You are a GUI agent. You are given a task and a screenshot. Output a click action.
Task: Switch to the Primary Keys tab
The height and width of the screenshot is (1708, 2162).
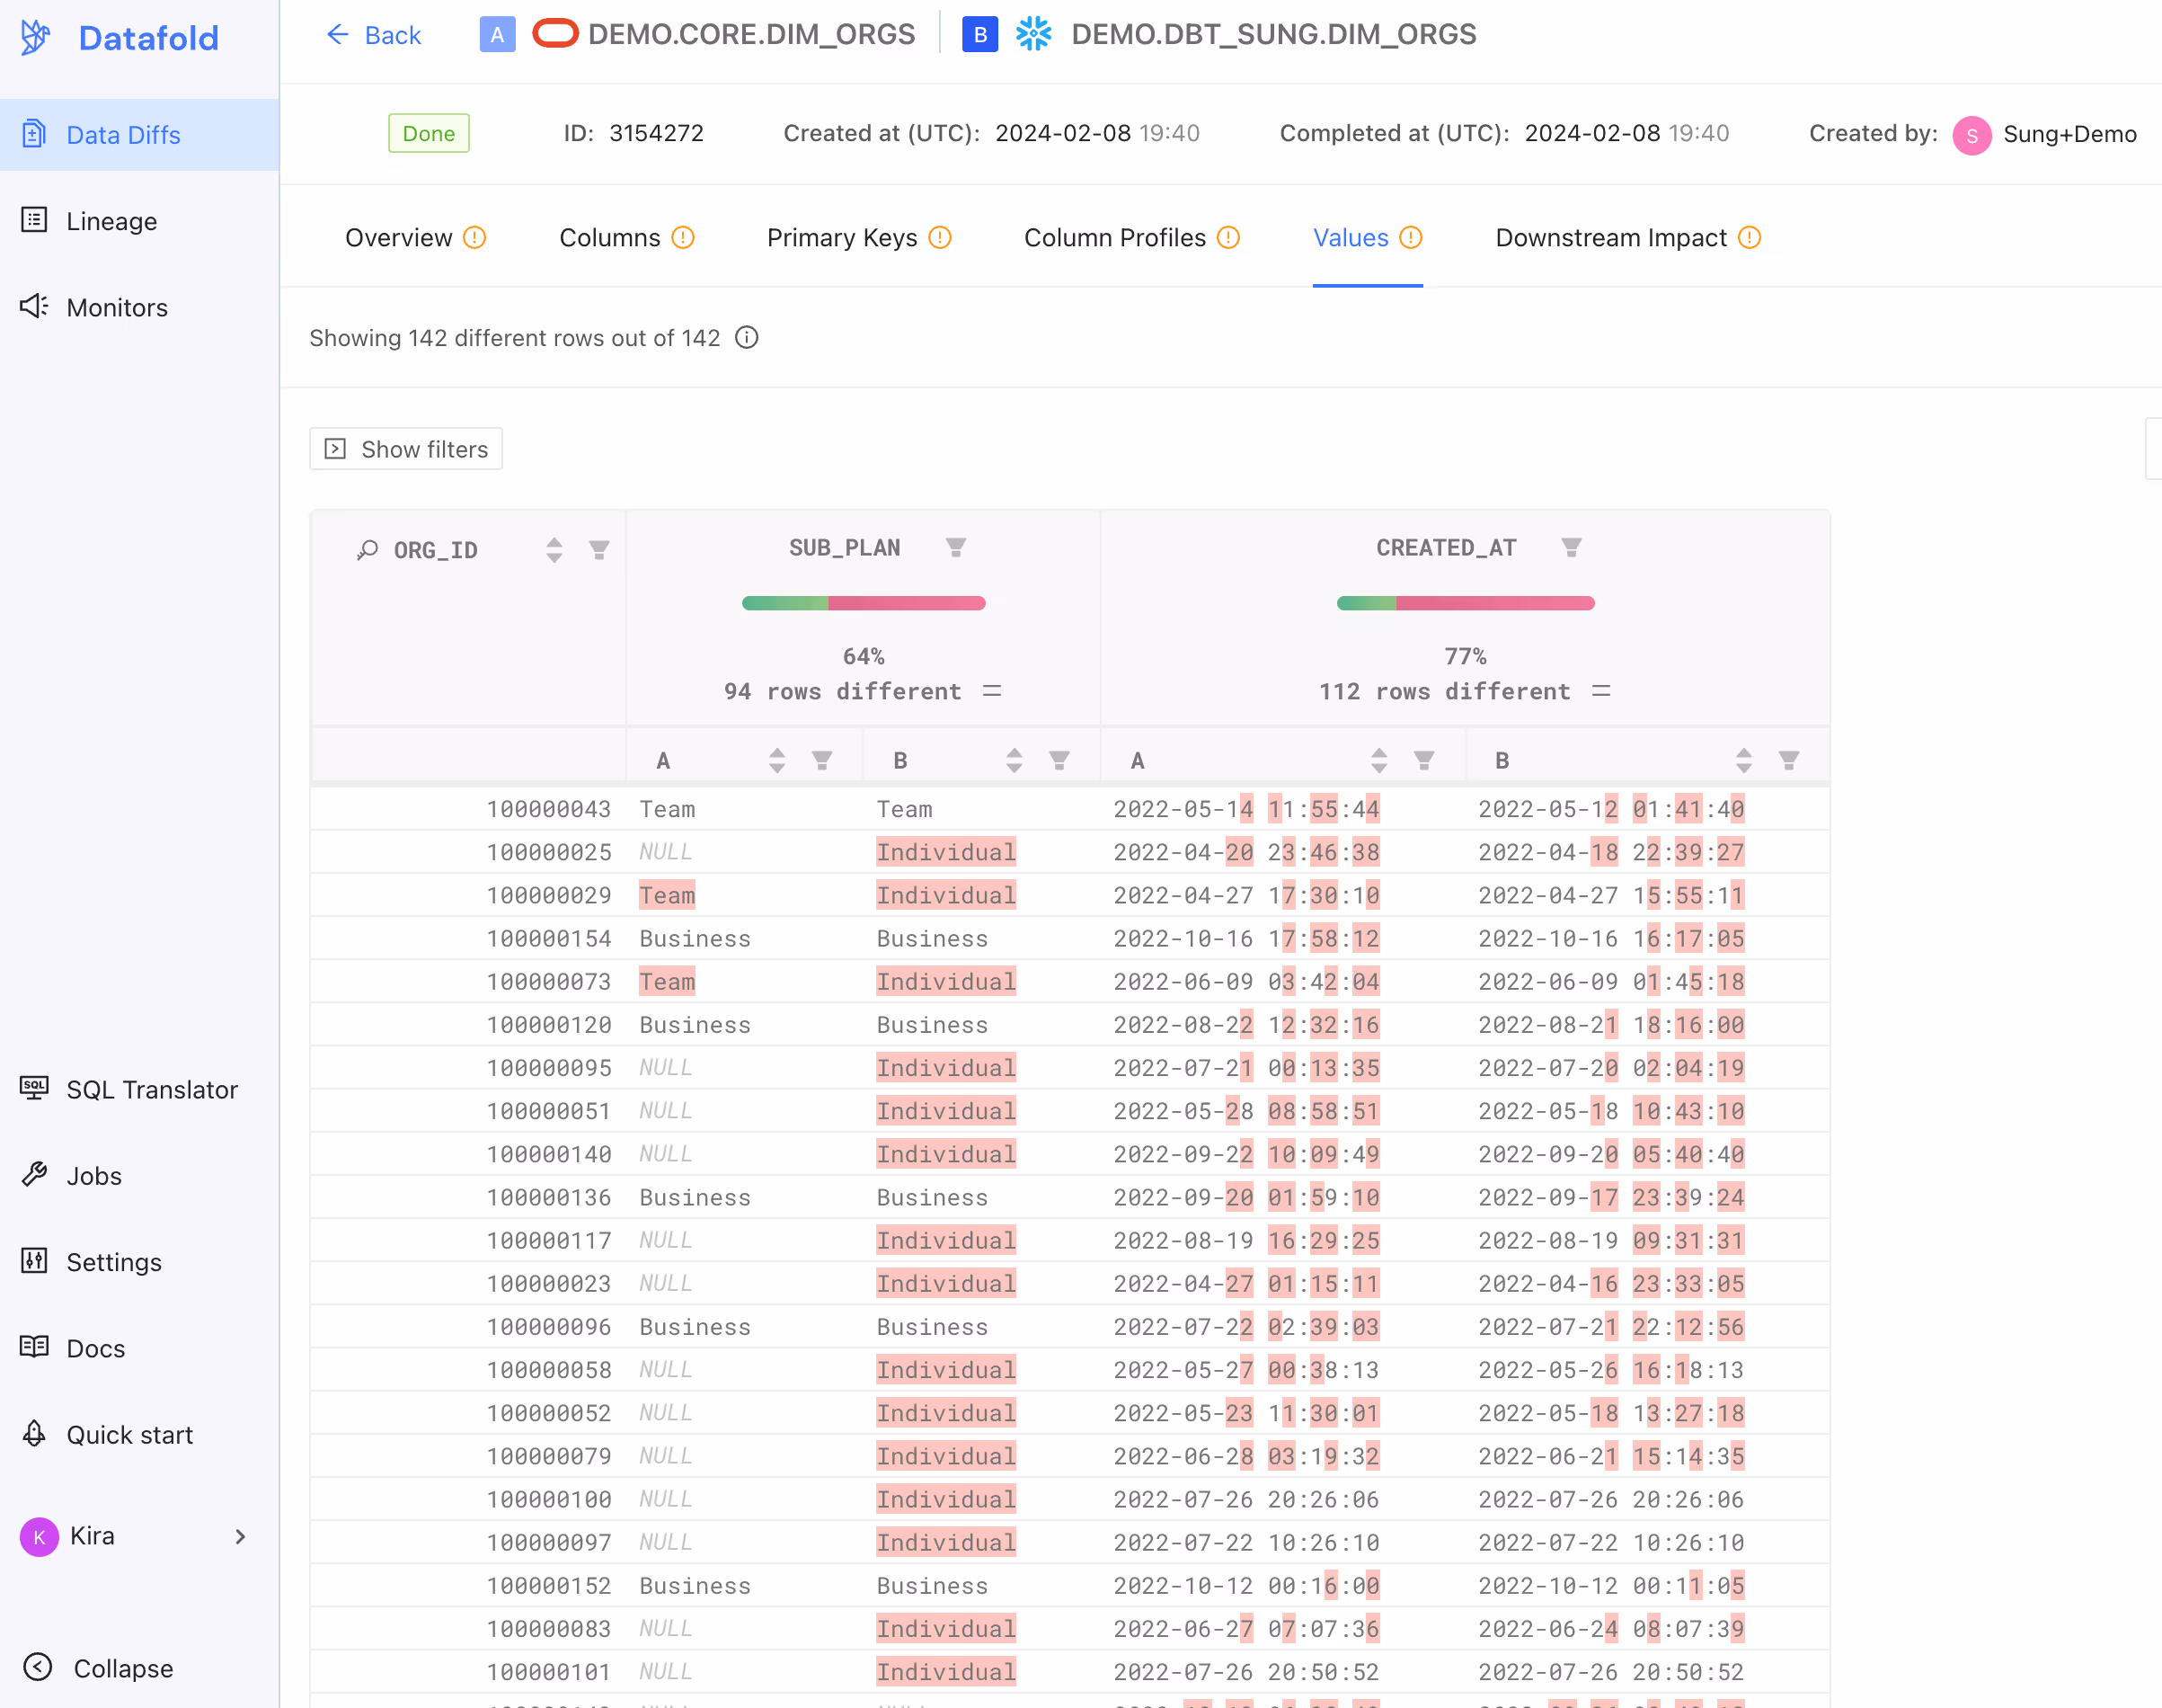pyautogui.click(x=860, y=238)
